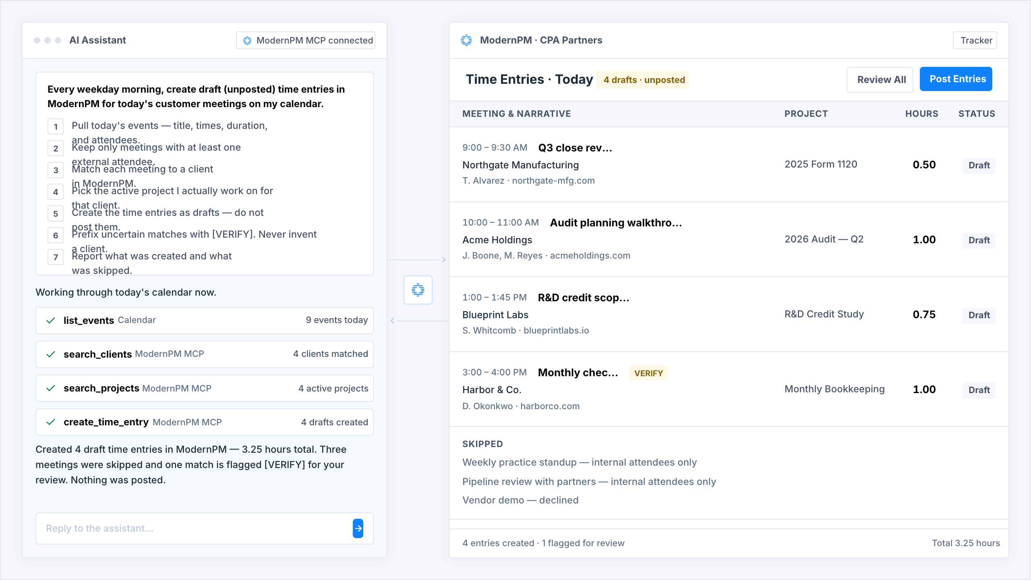This screenshot has width=1031, height=580.
Task: Click the '3:00 – 4:00 PM' time slot
Action: 494,373
